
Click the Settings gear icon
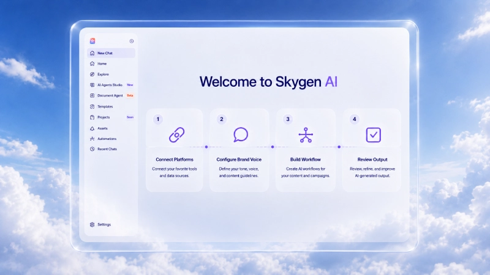click(92, 224)
